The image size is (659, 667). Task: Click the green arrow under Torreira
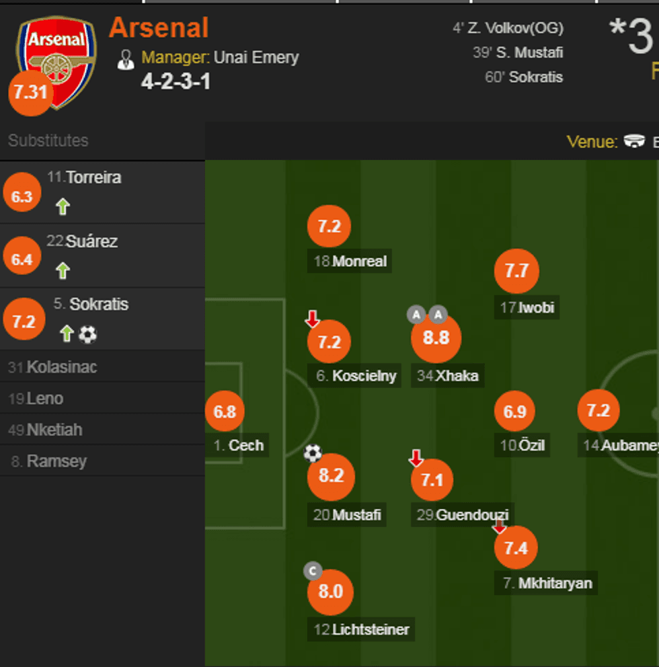click(x=62, y=206)
